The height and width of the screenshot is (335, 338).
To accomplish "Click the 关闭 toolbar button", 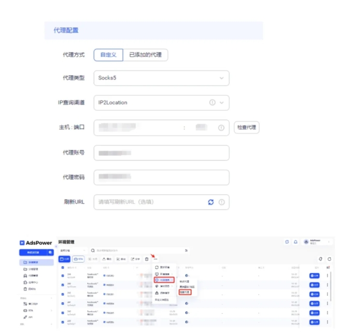I will coord(93,259).
